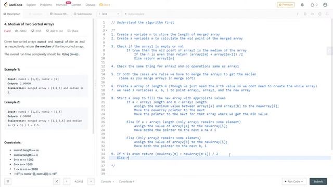Click the Premium button
This screenshot has width=333, height=187.
pos(286,5)
